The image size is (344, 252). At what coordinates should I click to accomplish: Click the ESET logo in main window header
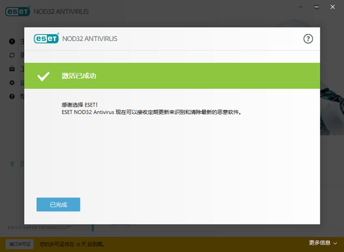[17, 11]
